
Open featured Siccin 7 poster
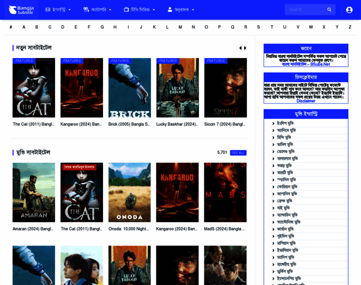[226, 88]
